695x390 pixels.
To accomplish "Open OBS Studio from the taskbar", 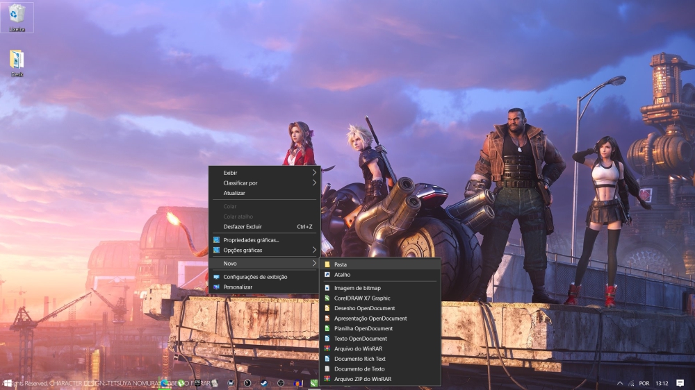I will [x=281, y=383].
